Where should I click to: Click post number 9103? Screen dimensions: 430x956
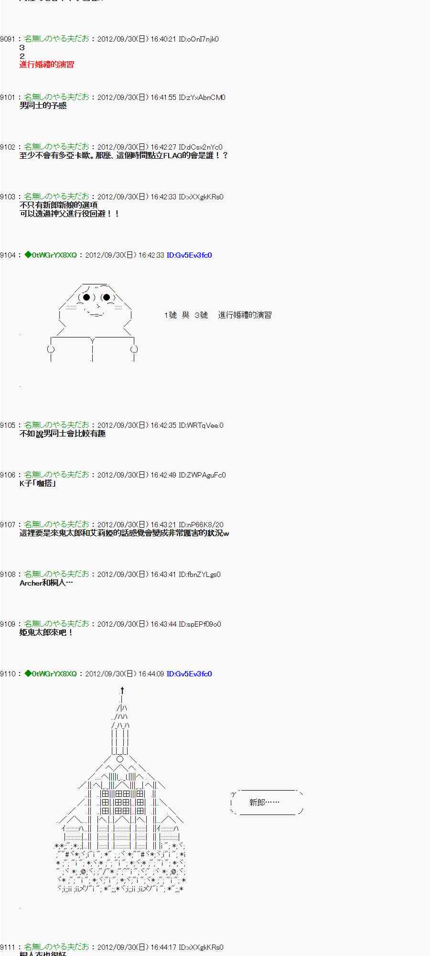[8, 197]
